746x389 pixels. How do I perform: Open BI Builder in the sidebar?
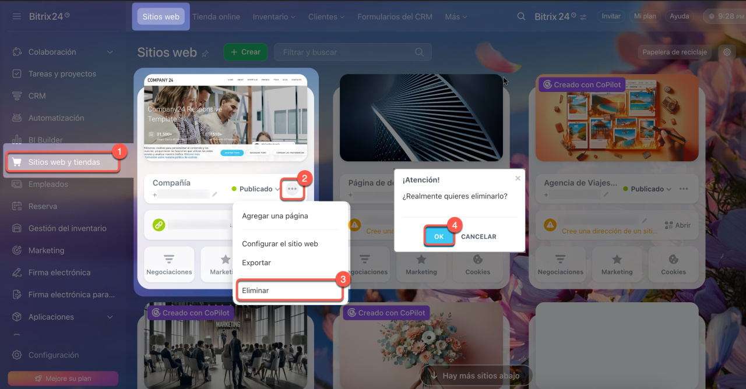tap(45, 140)
